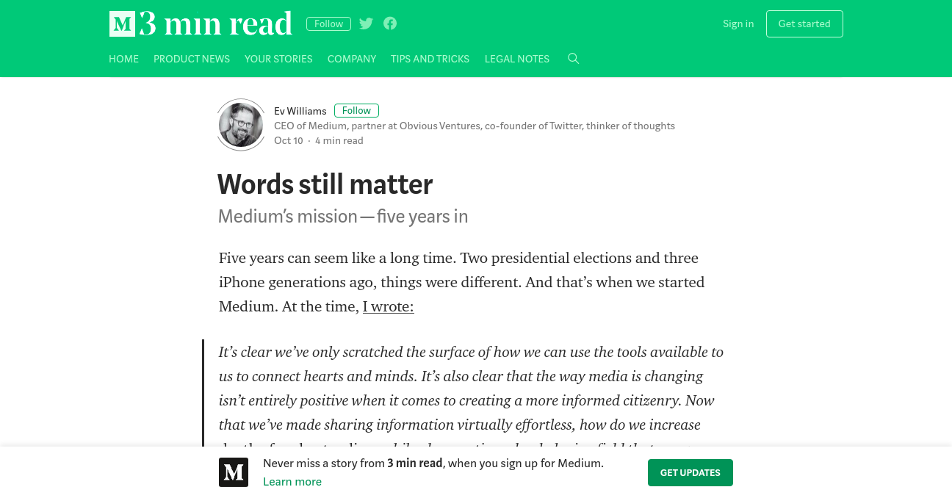The image size is (952, 487).
Task: Open the publication's Twitter icon link
Action: tap(367, 24)
